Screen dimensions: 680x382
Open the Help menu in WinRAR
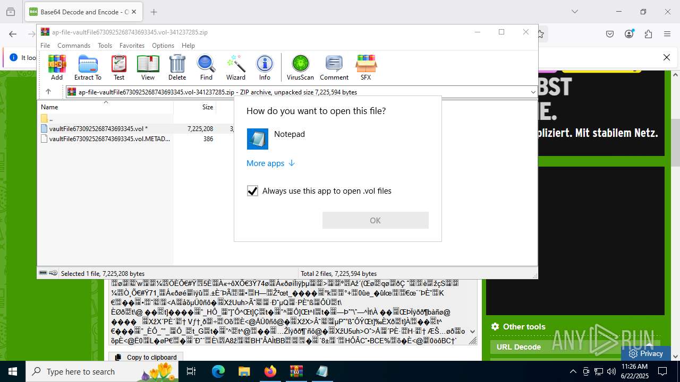pos(188,46)
